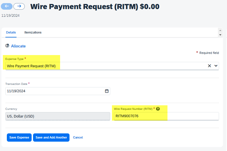Focus the Transaction Date input field

(58, 91)
